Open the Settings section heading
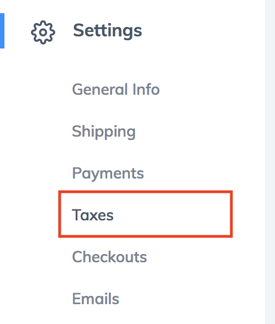This screenshot has height=324, width=275. pos(107,31)
